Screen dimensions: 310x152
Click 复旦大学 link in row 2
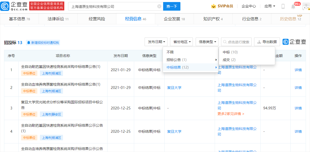[174, 88]
